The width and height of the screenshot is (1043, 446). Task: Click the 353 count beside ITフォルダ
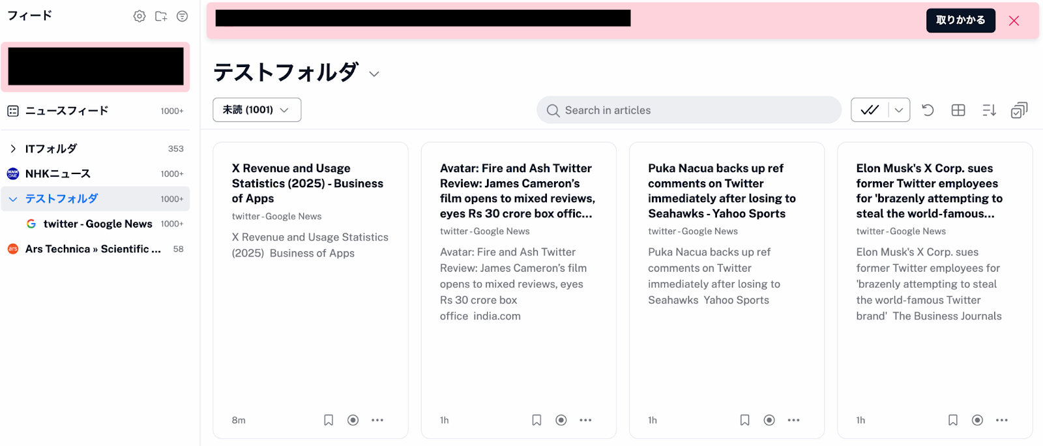point(176,149)
